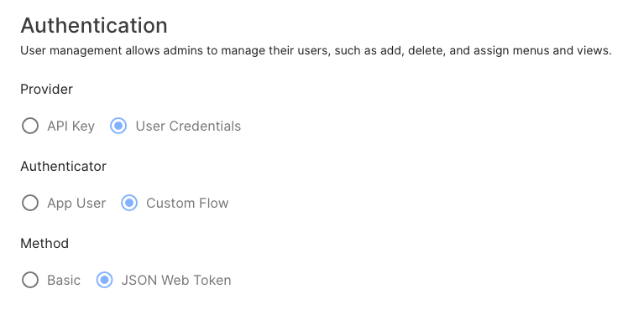
Task: Click the 'App User' option label
Action: click(76, 204)
